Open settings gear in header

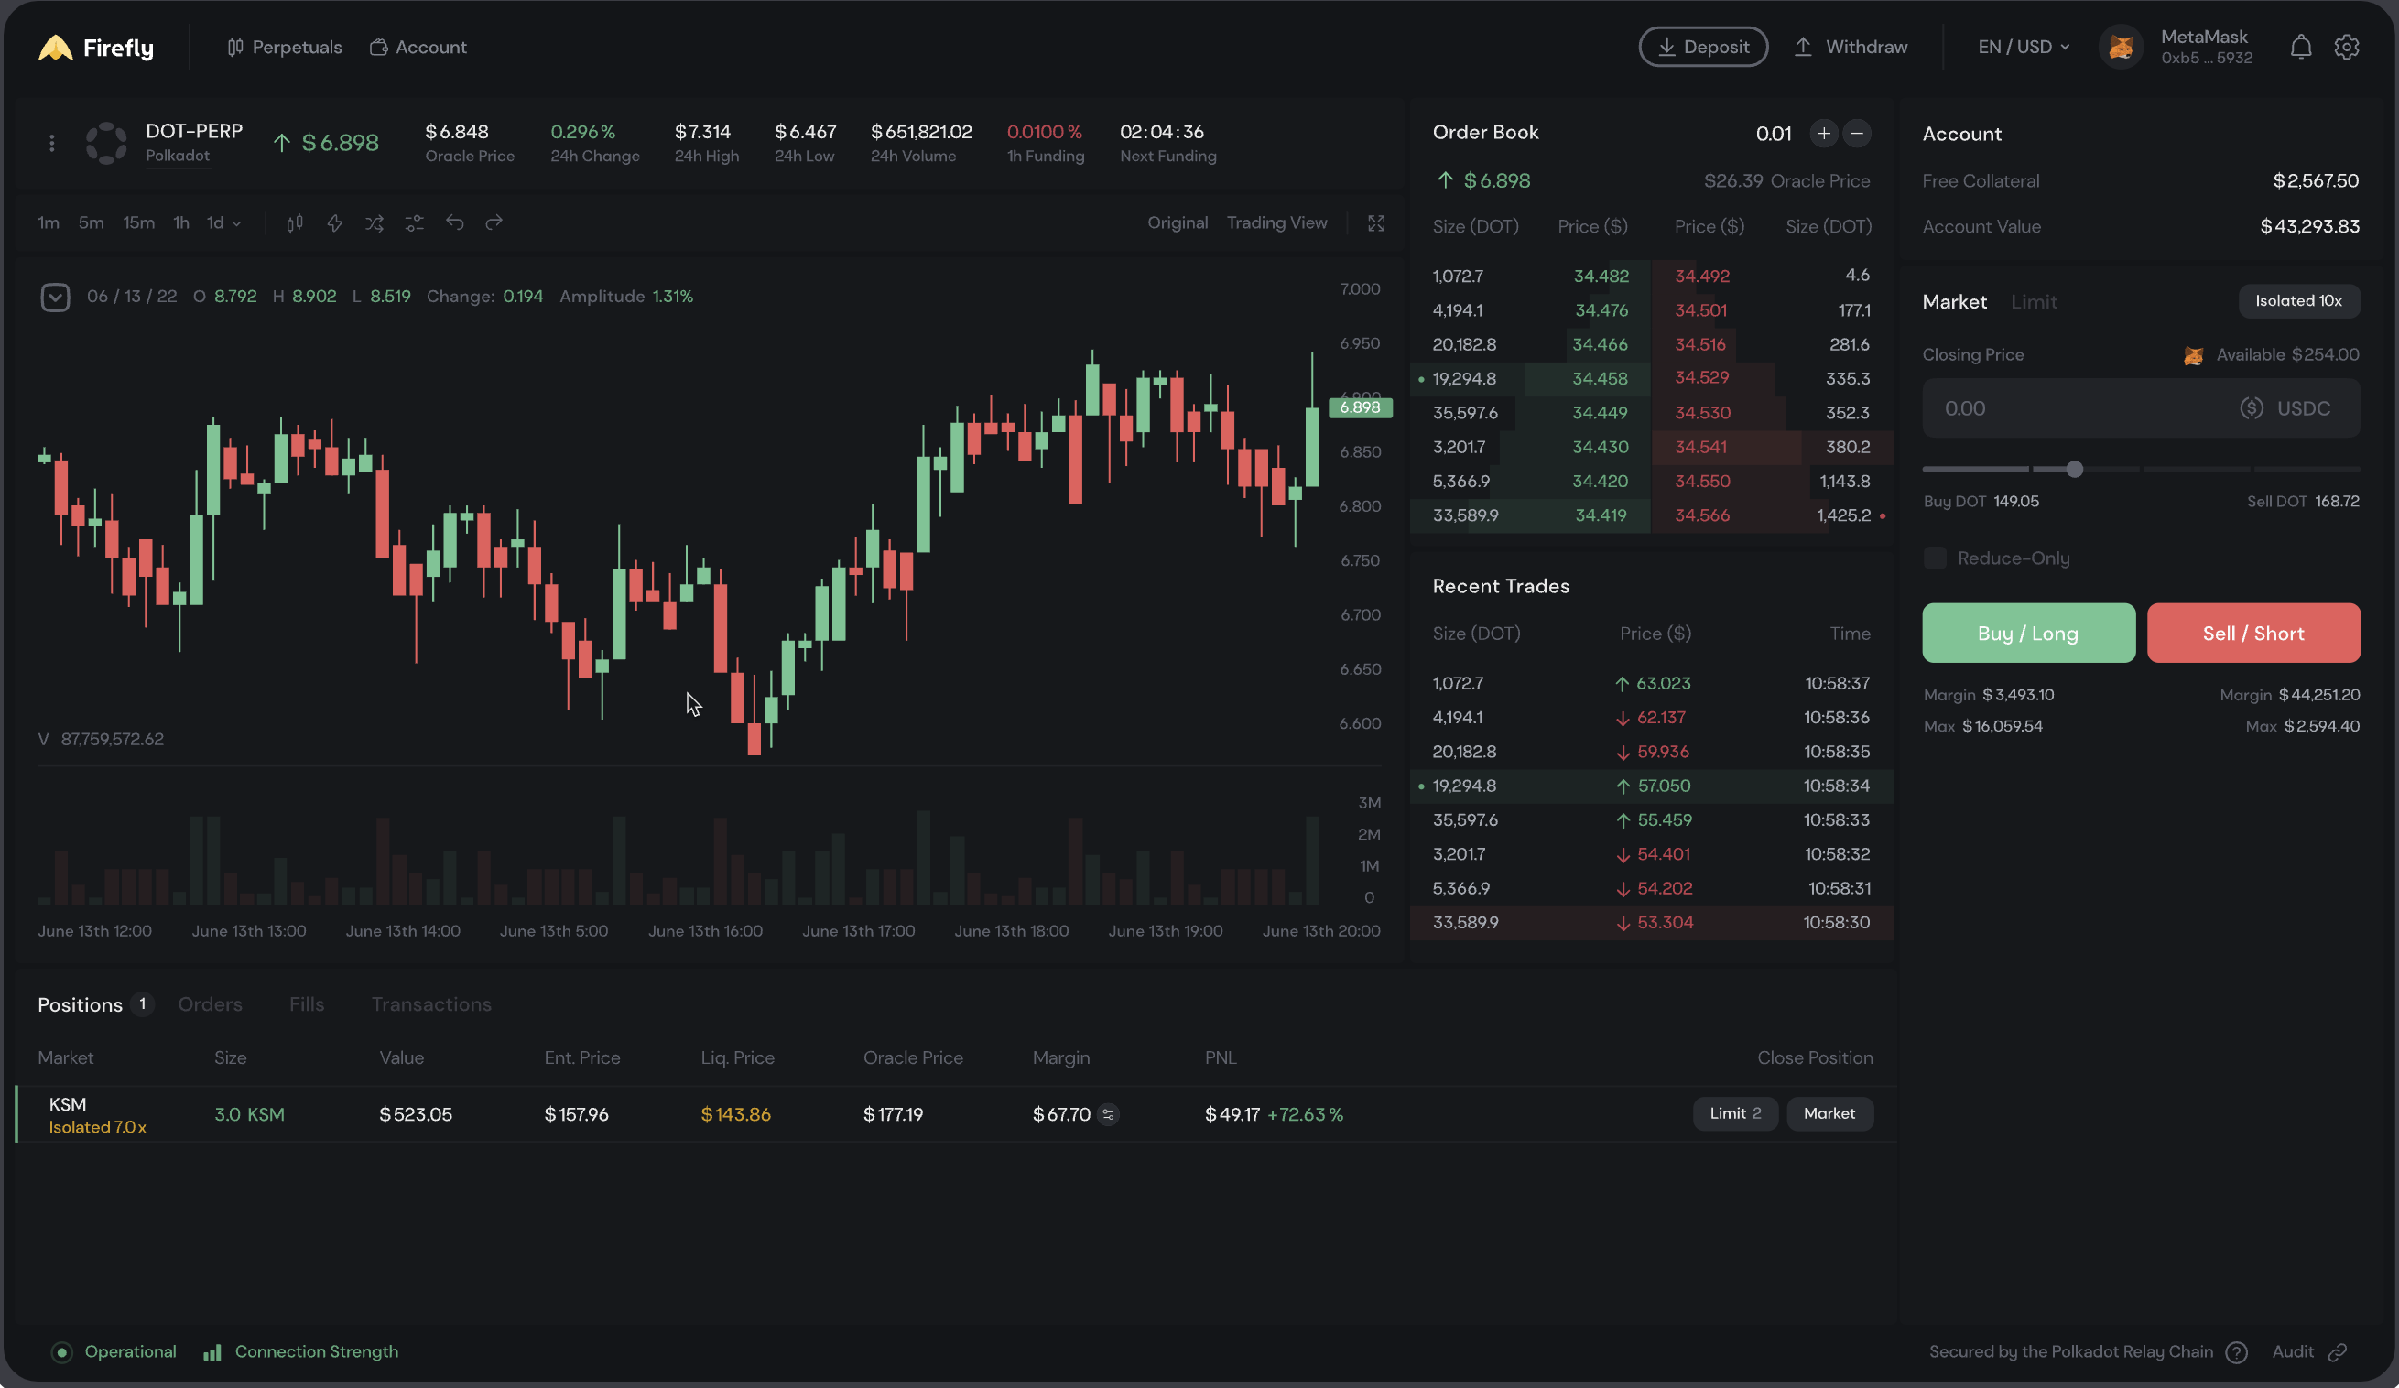pyautogui.click(x=2346, y=47)
